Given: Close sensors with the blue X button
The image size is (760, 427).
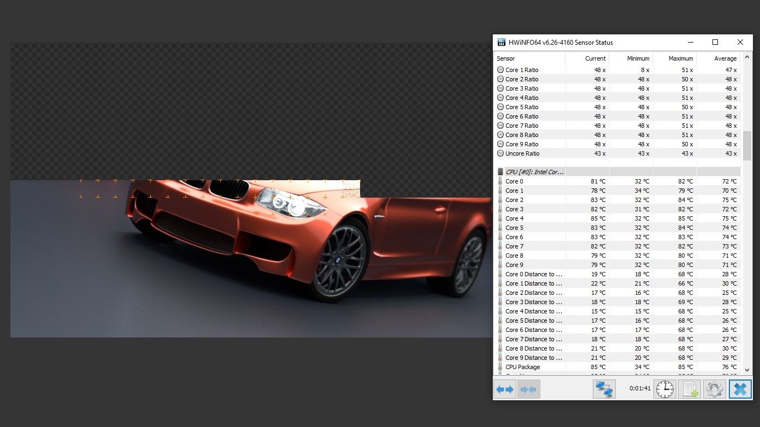Looking at the screenshot, I should [x=740, y=389].
